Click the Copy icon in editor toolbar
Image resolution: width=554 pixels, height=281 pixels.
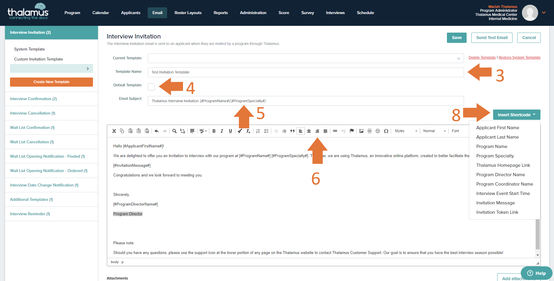(122, 131)
